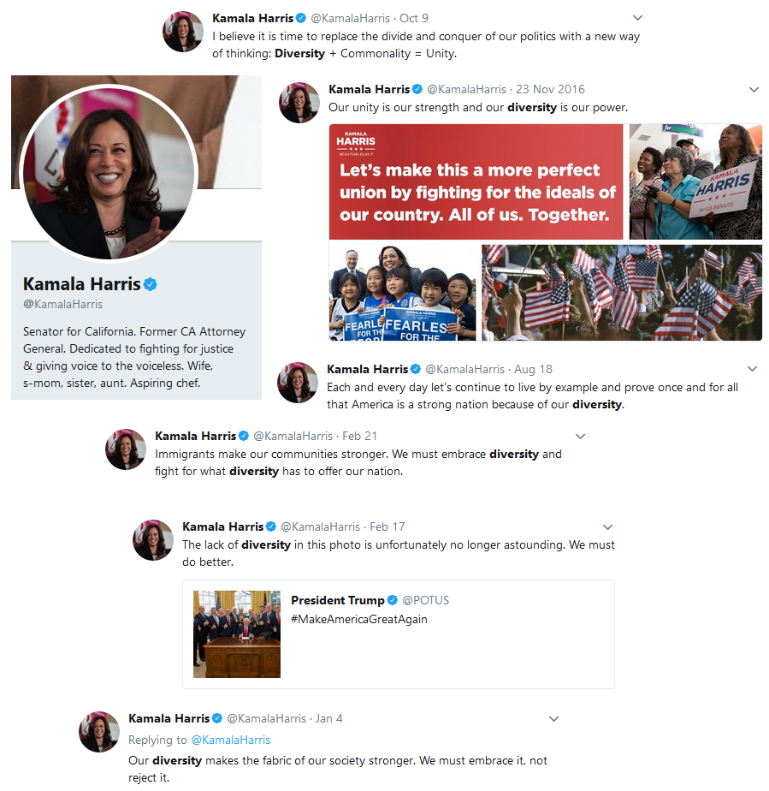
Task: Open the large circular profile photo
Action: (109, 174)
